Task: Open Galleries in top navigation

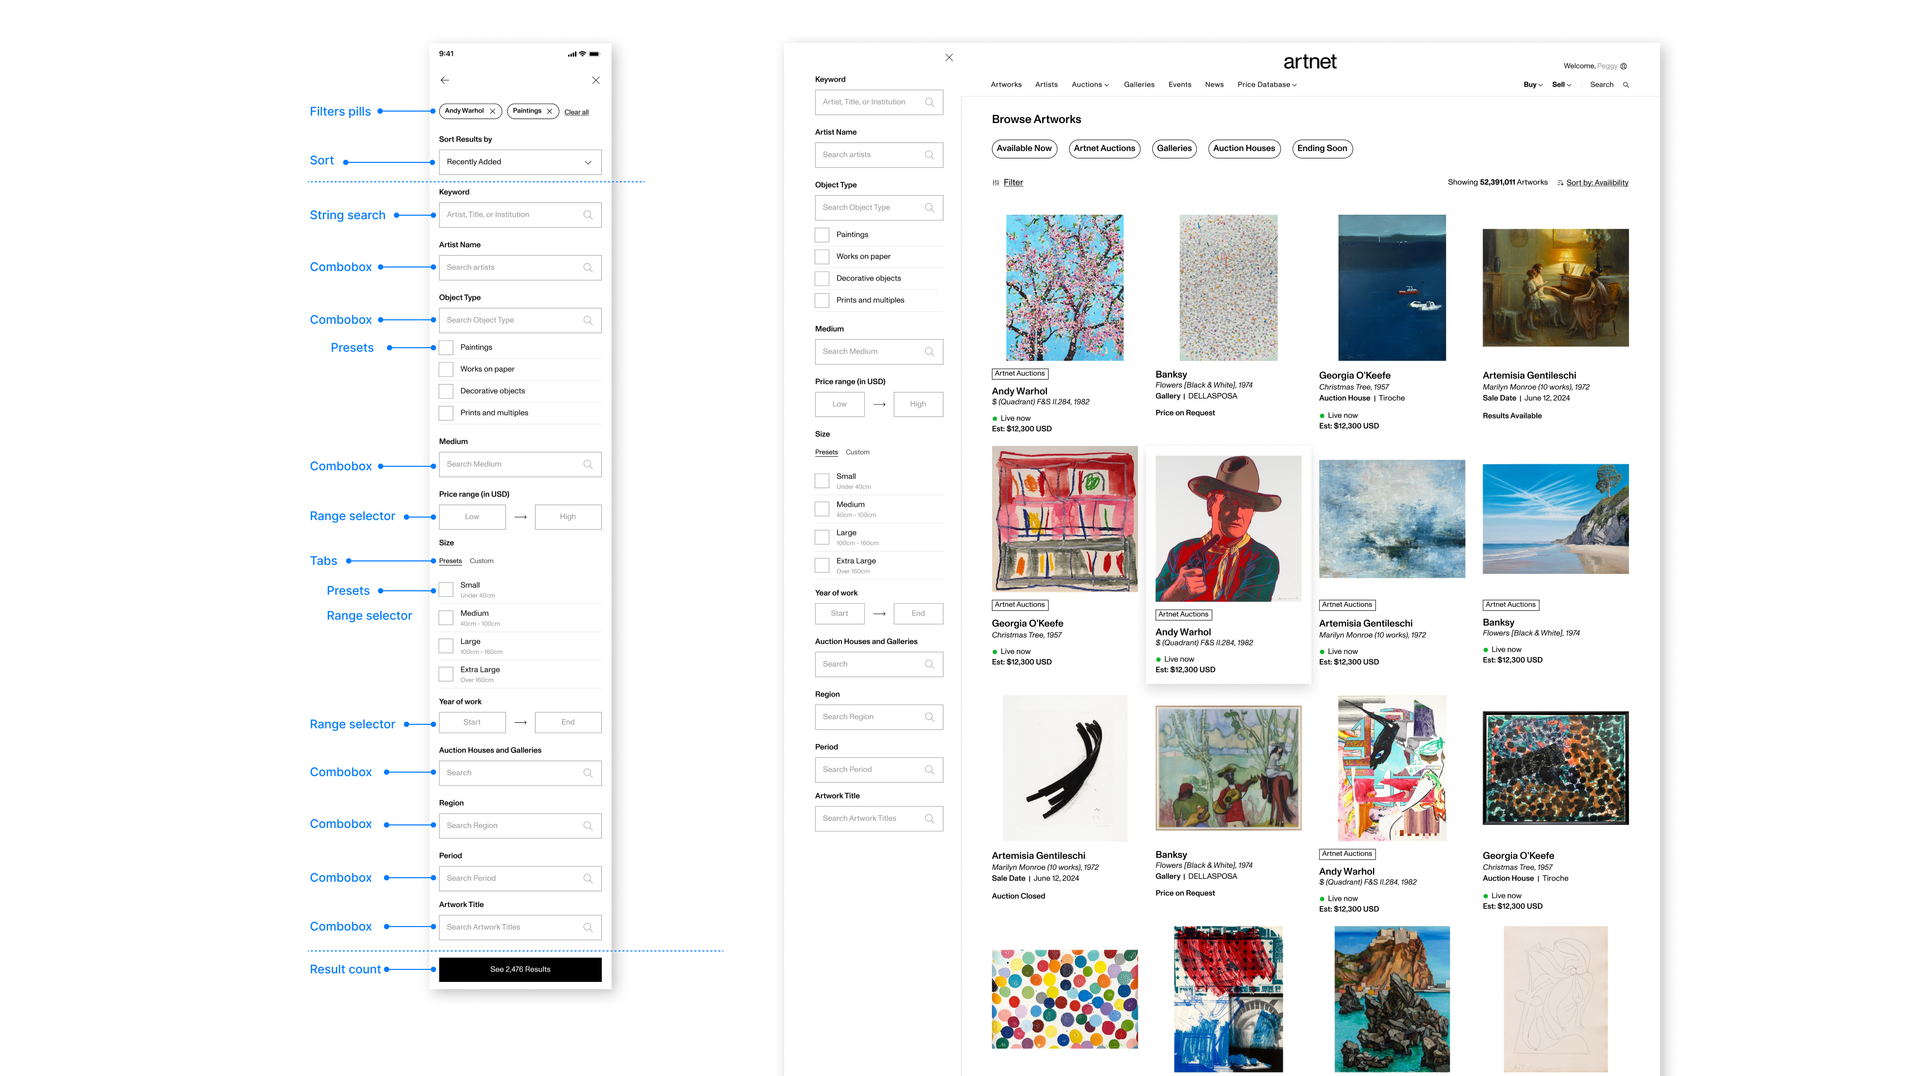Action: (1139, 85)
